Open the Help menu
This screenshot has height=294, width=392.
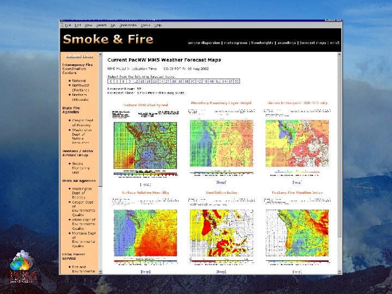click(x=158, y=25)
